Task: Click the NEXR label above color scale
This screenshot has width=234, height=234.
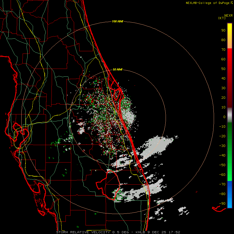Action: click(229, 16)
